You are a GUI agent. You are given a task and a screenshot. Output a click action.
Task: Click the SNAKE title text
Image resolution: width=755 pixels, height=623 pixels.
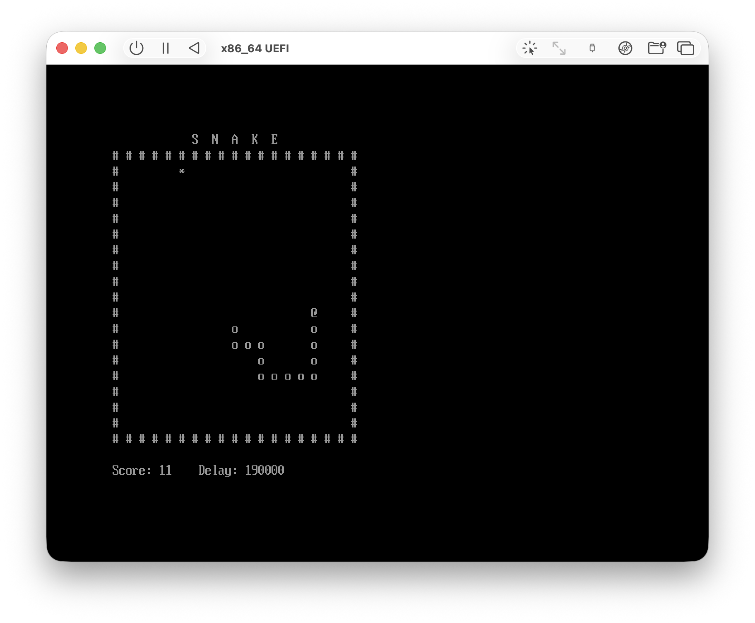(234, 139)
